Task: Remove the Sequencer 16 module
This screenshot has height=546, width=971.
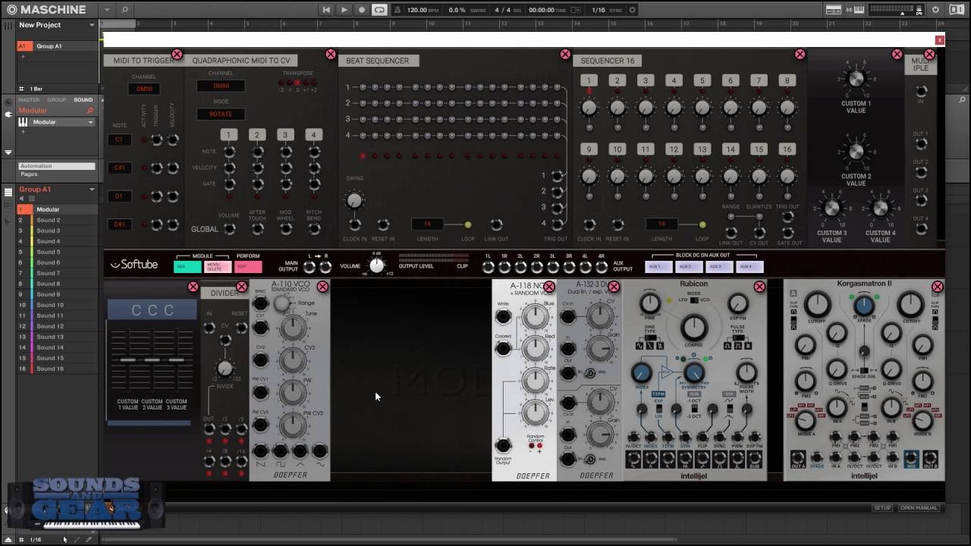Action: coord(800,55)
